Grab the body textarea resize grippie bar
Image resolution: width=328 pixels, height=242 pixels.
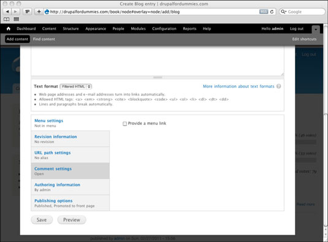(158, 77)
